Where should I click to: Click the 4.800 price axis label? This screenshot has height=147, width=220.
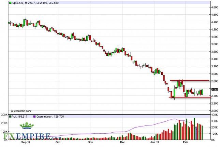(215, 7)
